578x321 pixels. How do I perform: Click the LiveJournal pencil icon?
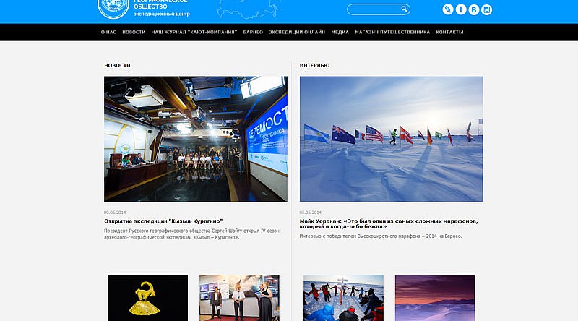[x=448, y=9]
